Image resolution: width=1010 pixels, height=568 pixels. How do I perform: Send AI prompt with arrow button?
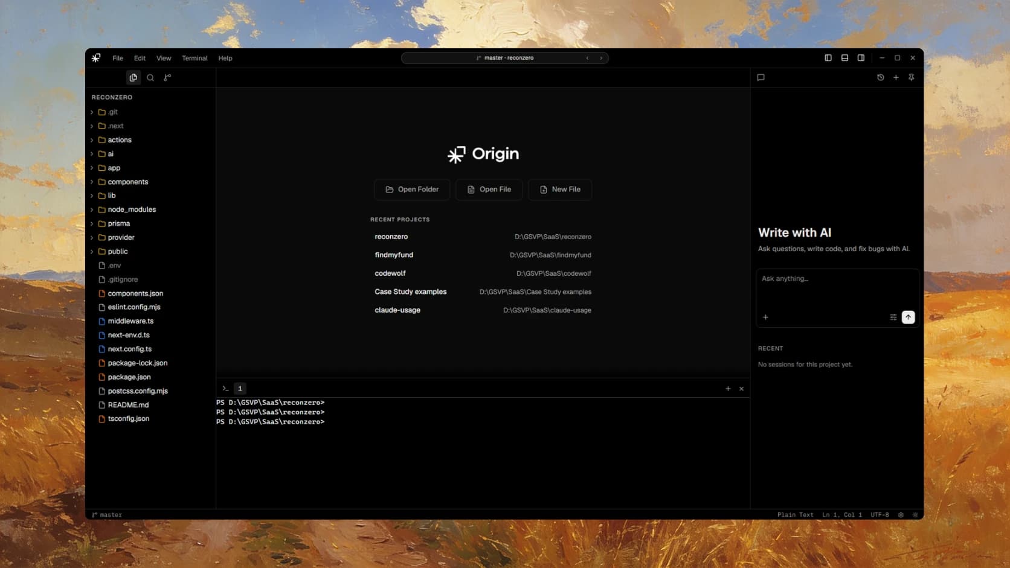coord(908,317)
